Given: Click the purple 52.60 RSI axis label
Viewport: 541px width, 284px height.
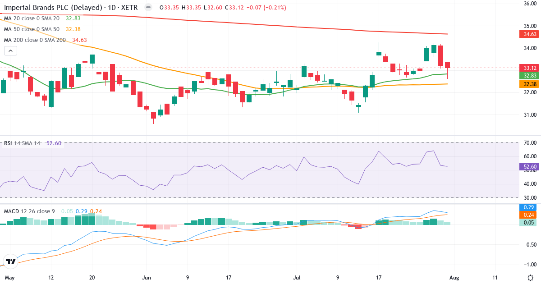Looking at the screenshot, I should coord(530,166).
